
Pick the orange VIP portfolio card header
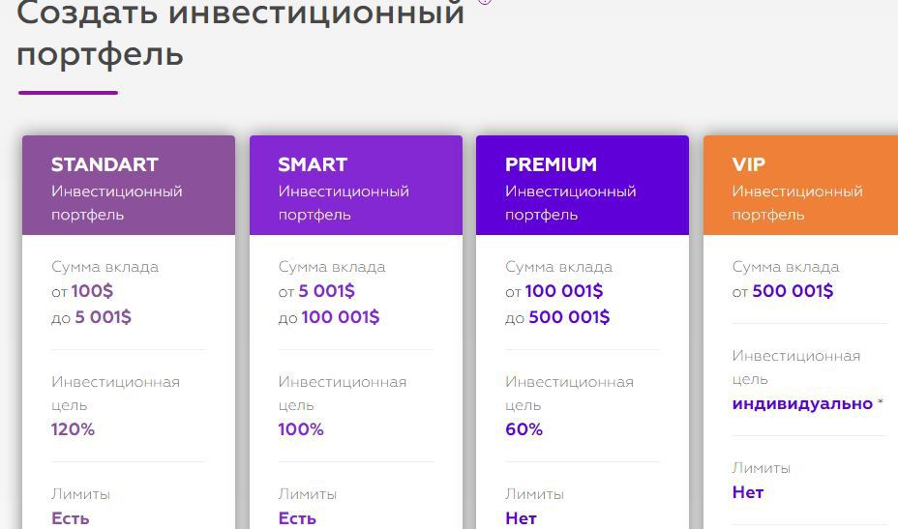(x=800, y=185)
